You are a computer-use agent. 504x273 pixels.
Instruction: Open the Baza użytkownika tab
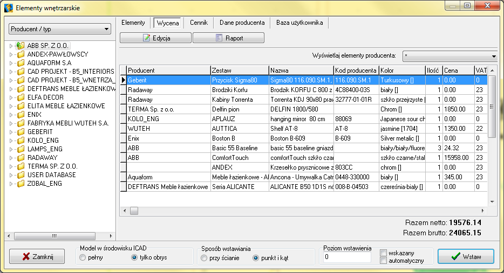[299, 23]
